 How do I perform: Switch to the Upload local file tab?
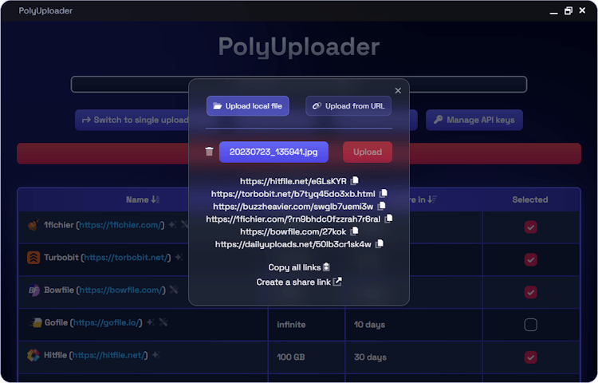click(x=248, y=105)
